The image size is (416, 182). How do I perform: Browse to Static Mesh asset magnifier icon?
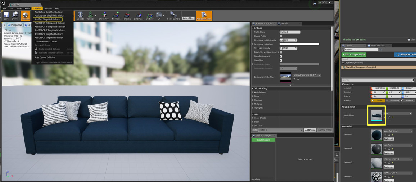(389, 117)
